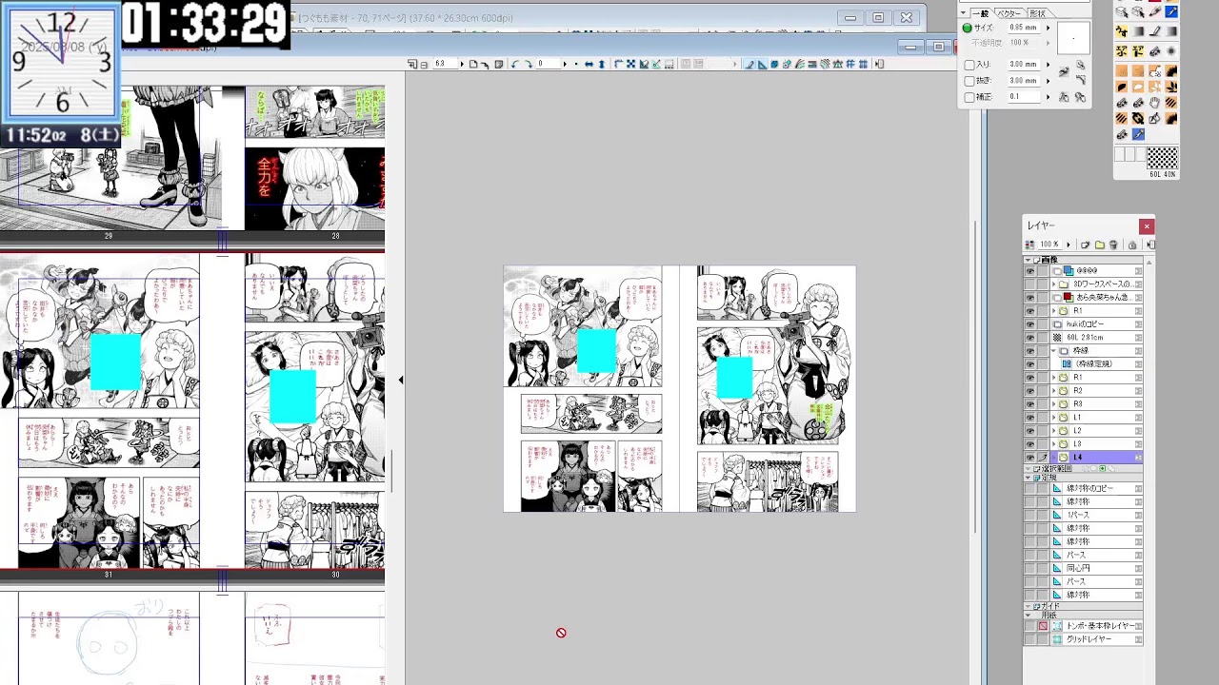Click the brush preview box
1219x685 pixels.
tap(1073, 39)
